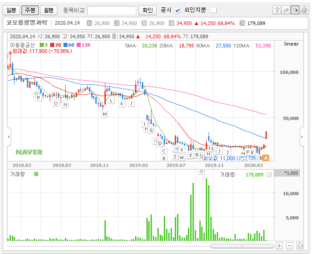The width and height of the screenshot is (313, 254).
Task: Select the drawing pencil tool
Action: [286, 10]
